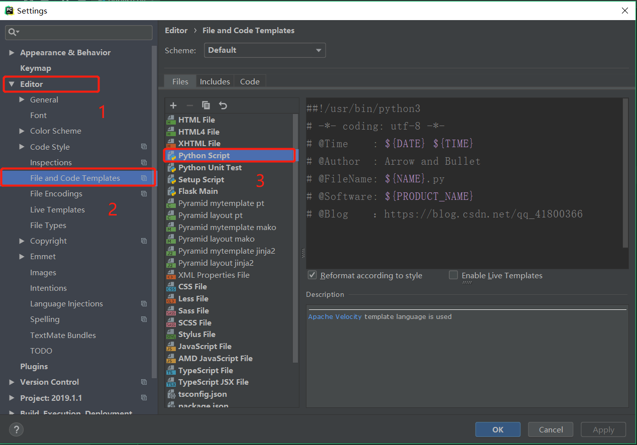Click project-level icon beside Inspections
This screenshot has height=445, width=637.
pyautogui.click(x=144, y=163)
